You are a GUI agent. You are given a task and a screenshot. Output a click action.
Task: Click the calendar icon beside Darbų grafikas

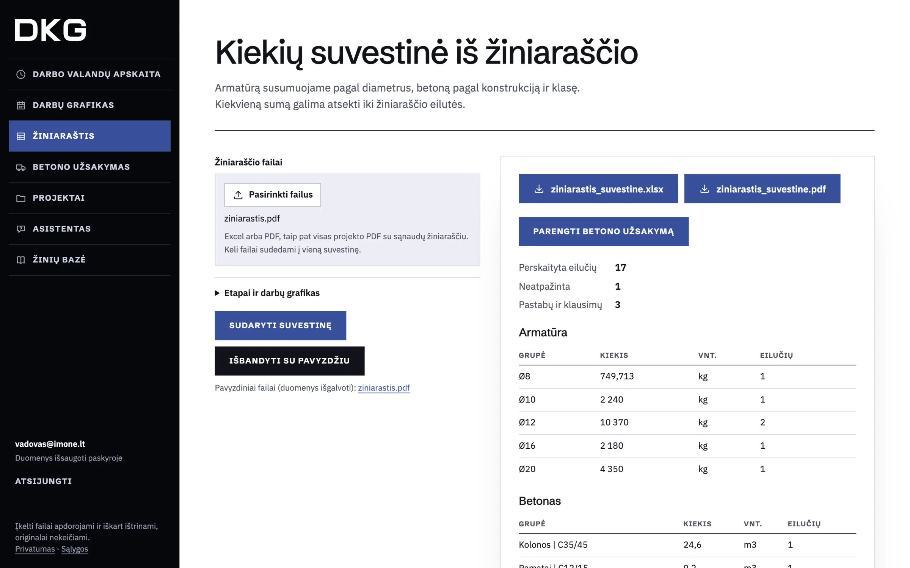pos(21,105)
